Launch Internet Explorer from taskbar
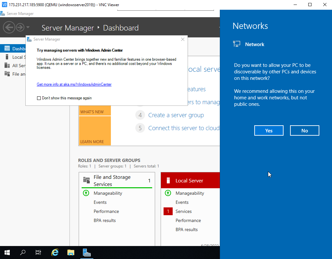Screen dimensions: 332x259 (55, 253)
